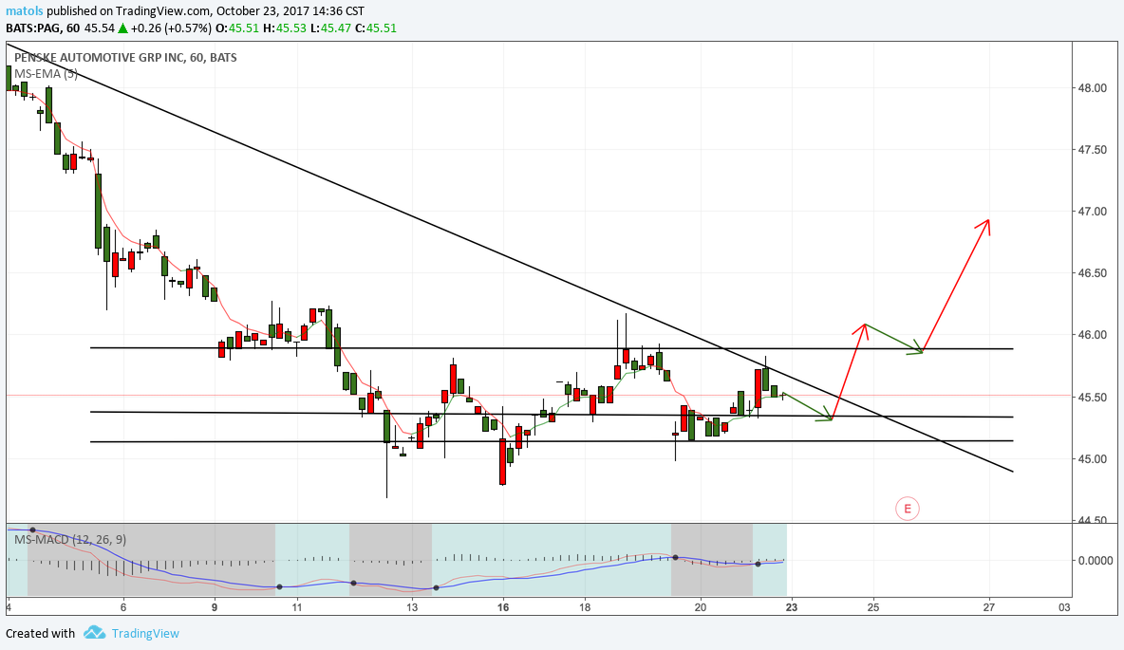1124x650 pixels.
Task: Click the L:45.47 low price value
Action: tap(330, 28)
